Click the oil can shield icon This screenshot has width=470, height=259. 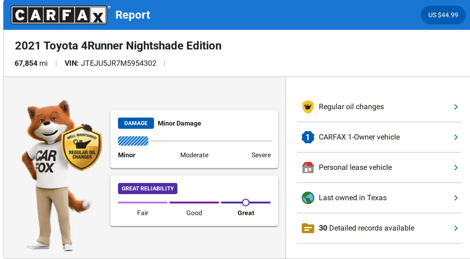308,107
